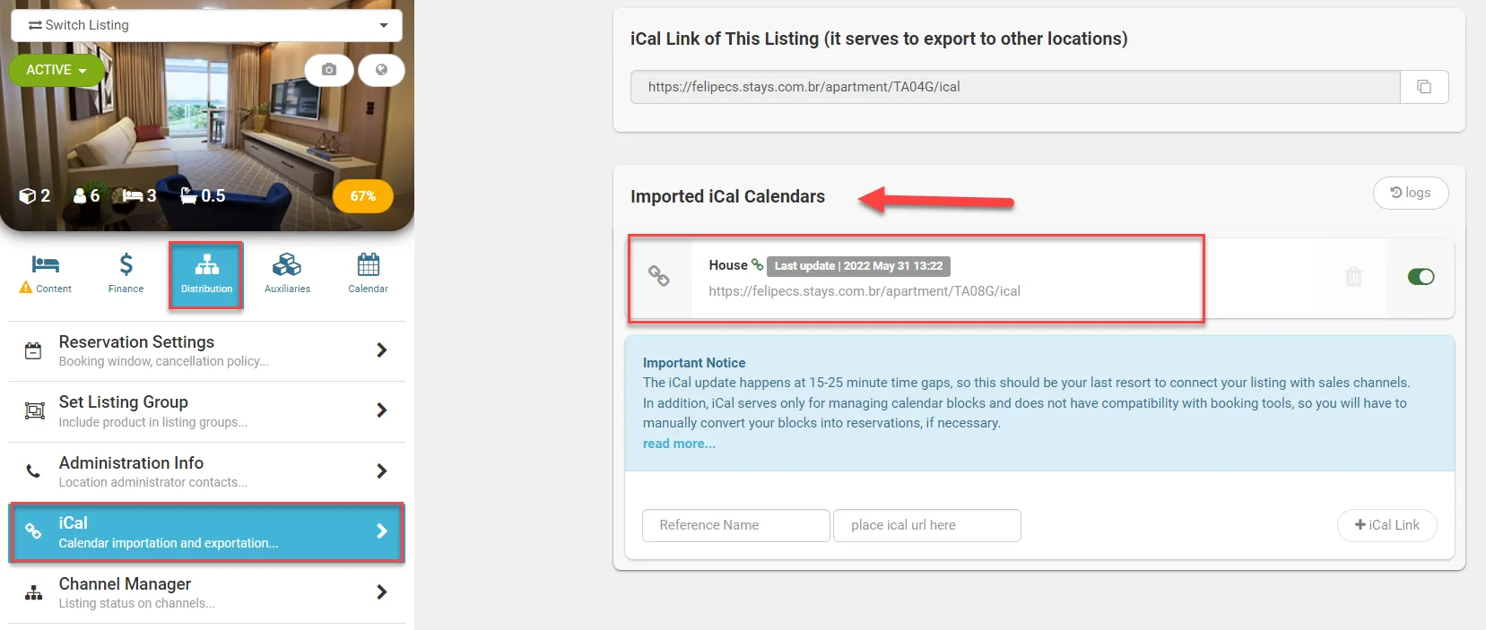Open the Calendar icon tab
Viewport: 1486px width, 630px height.
[x=368, y=273]
